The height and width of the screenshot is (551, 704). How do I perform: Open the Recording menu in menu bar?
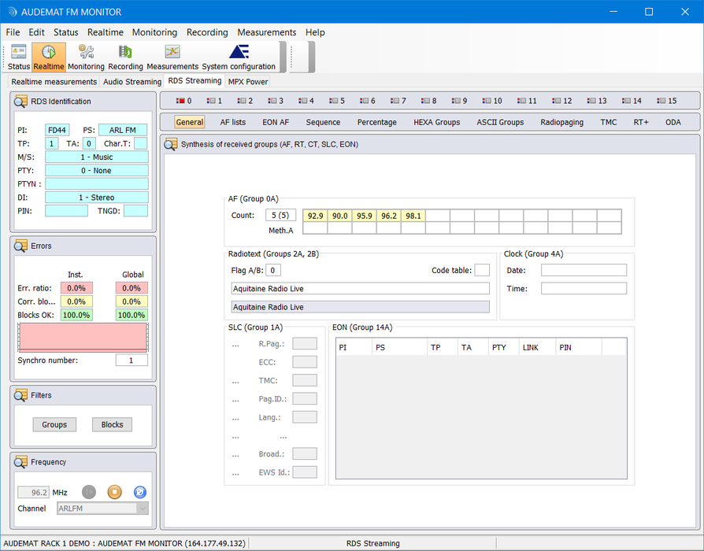coord(207,32)
